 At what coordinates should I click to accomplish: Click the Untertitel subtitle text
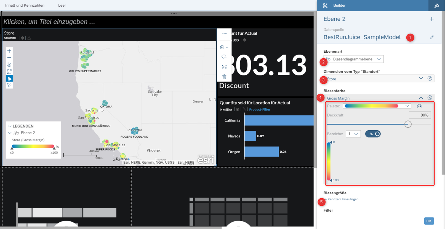(10, 38)
